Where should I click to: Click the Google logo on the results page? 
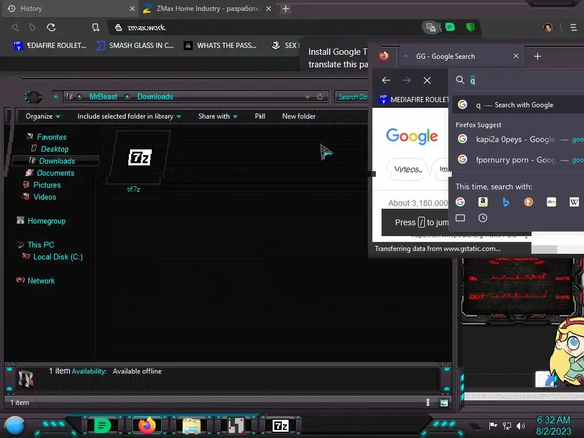(412, 136)
